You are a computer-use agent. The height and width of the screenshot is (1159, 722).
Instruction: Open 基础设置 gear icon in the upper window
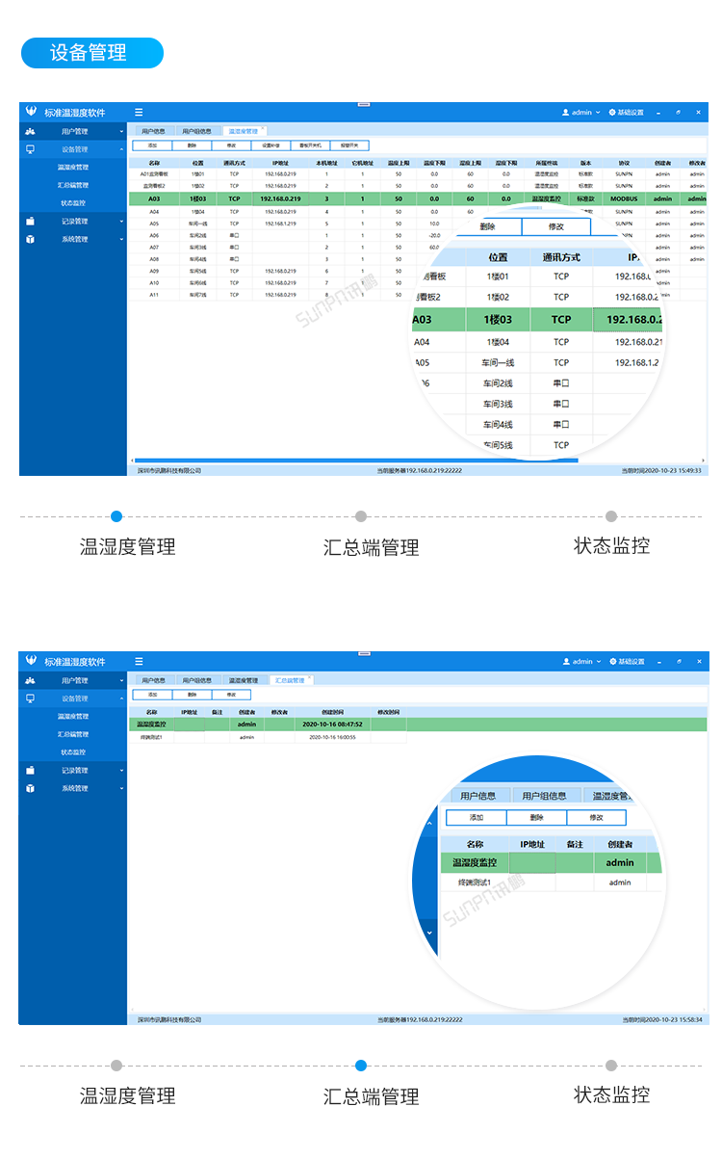pos(612,113)
